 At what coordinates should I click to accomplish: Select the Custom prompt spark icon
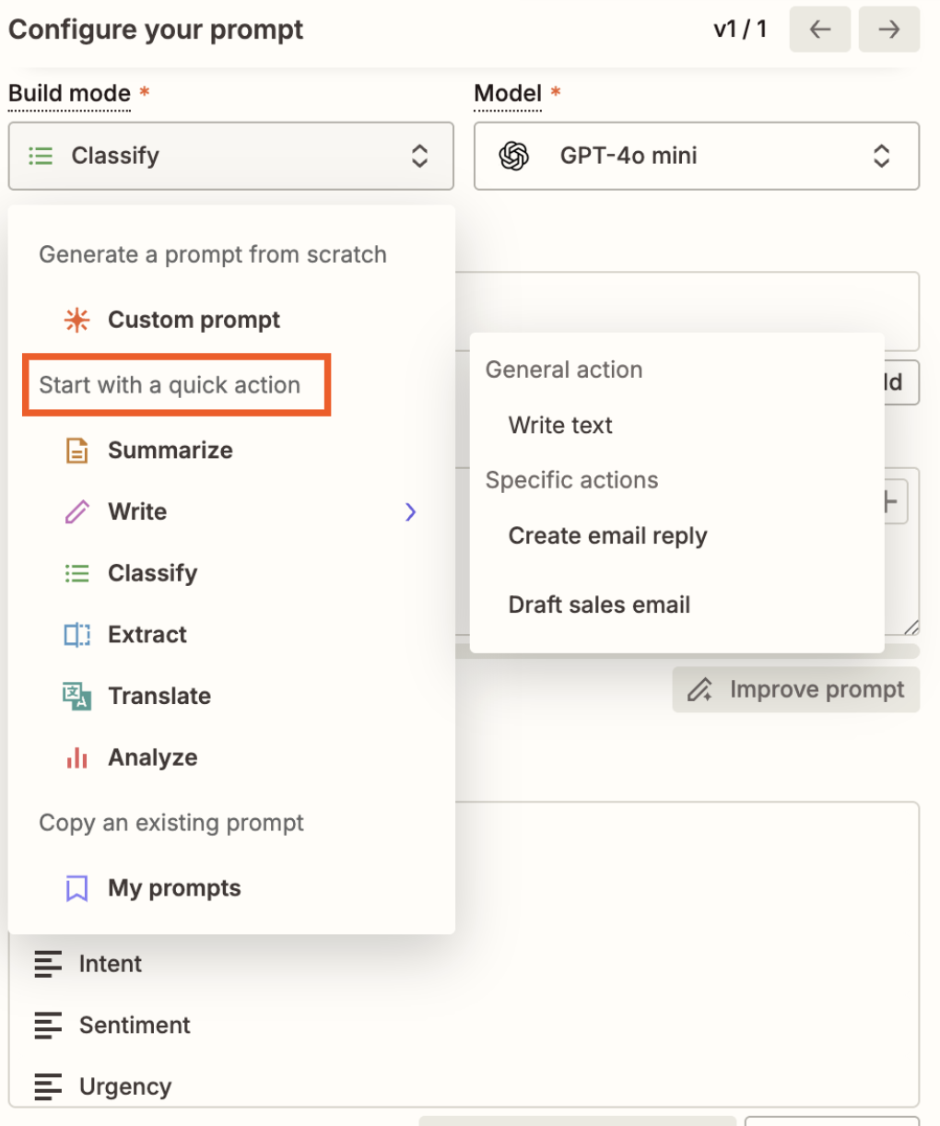click(77, 320)
